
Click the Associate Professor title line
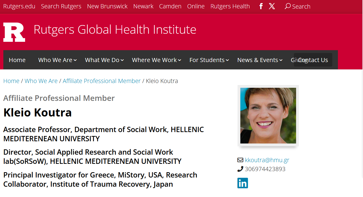103,134
